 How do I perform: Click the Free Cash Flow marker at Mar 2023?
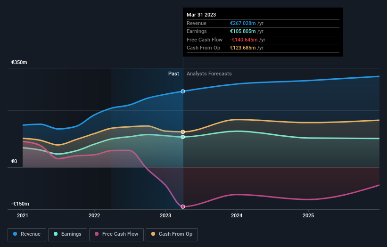point(183,206)
